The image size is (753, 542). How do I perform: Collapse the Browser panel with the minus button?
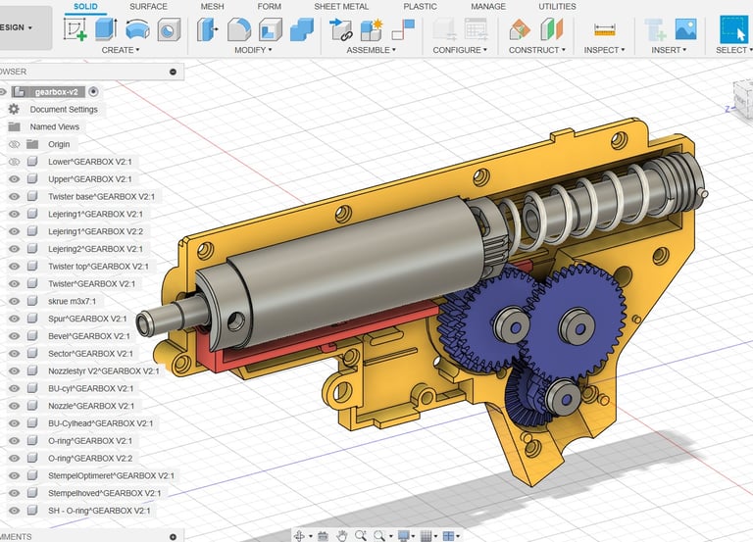[x=174, y=72]
